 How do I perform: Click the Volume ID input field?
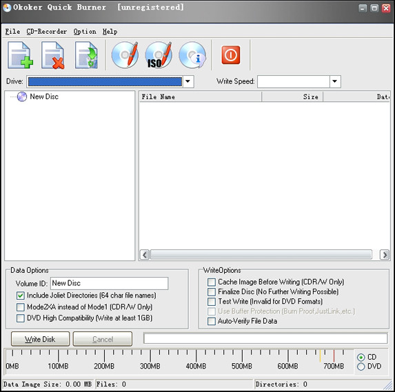(x=109, y=283)
